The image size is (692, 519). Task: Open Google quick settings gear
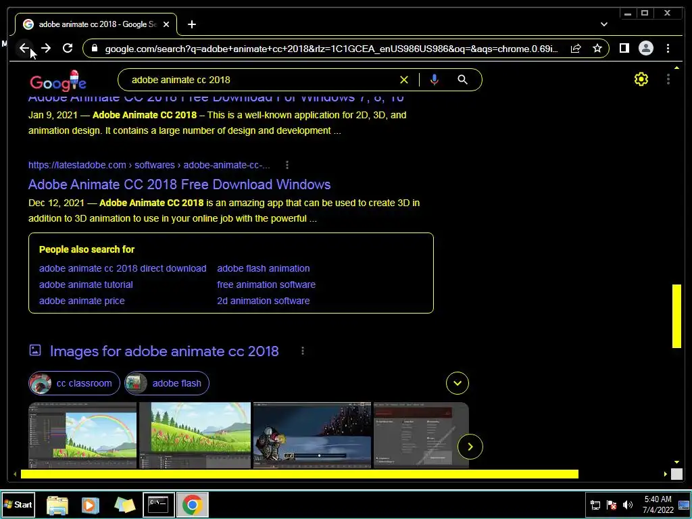click(x=641, y=80)
